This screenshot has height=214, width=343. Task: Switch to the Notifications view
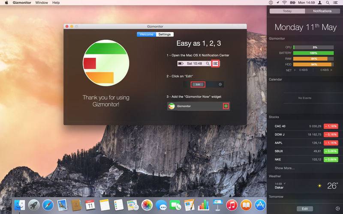coord(322,11)
